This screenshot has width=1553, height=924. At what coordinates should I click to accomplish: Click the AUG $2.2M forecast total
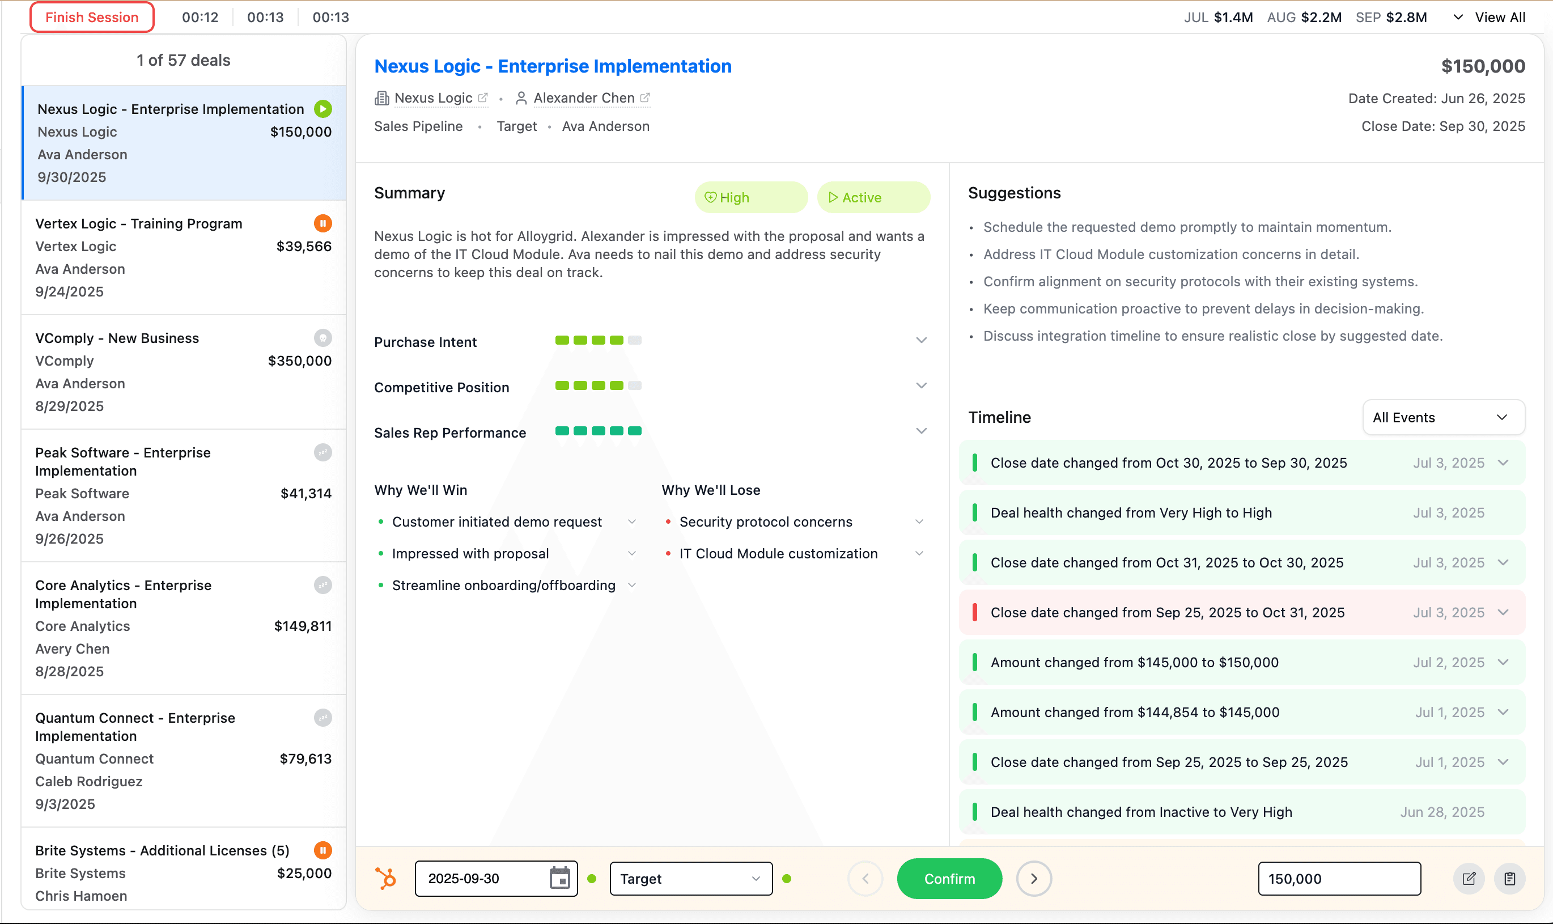[1304, 18]
